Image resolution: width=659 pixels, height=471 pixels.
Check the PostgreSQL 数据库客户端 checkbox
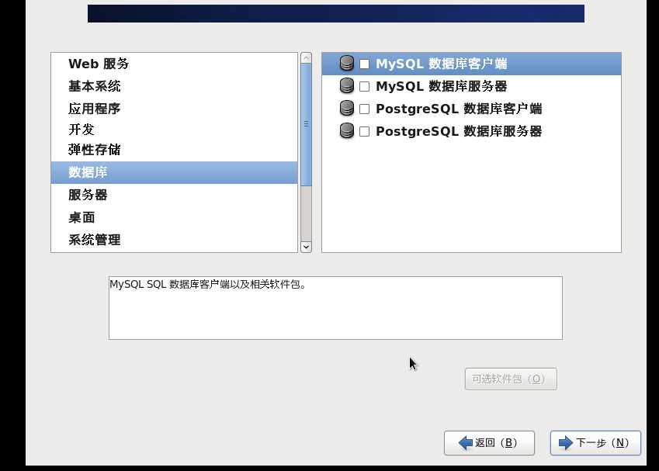pyautogui.click(x=364, y=109)
